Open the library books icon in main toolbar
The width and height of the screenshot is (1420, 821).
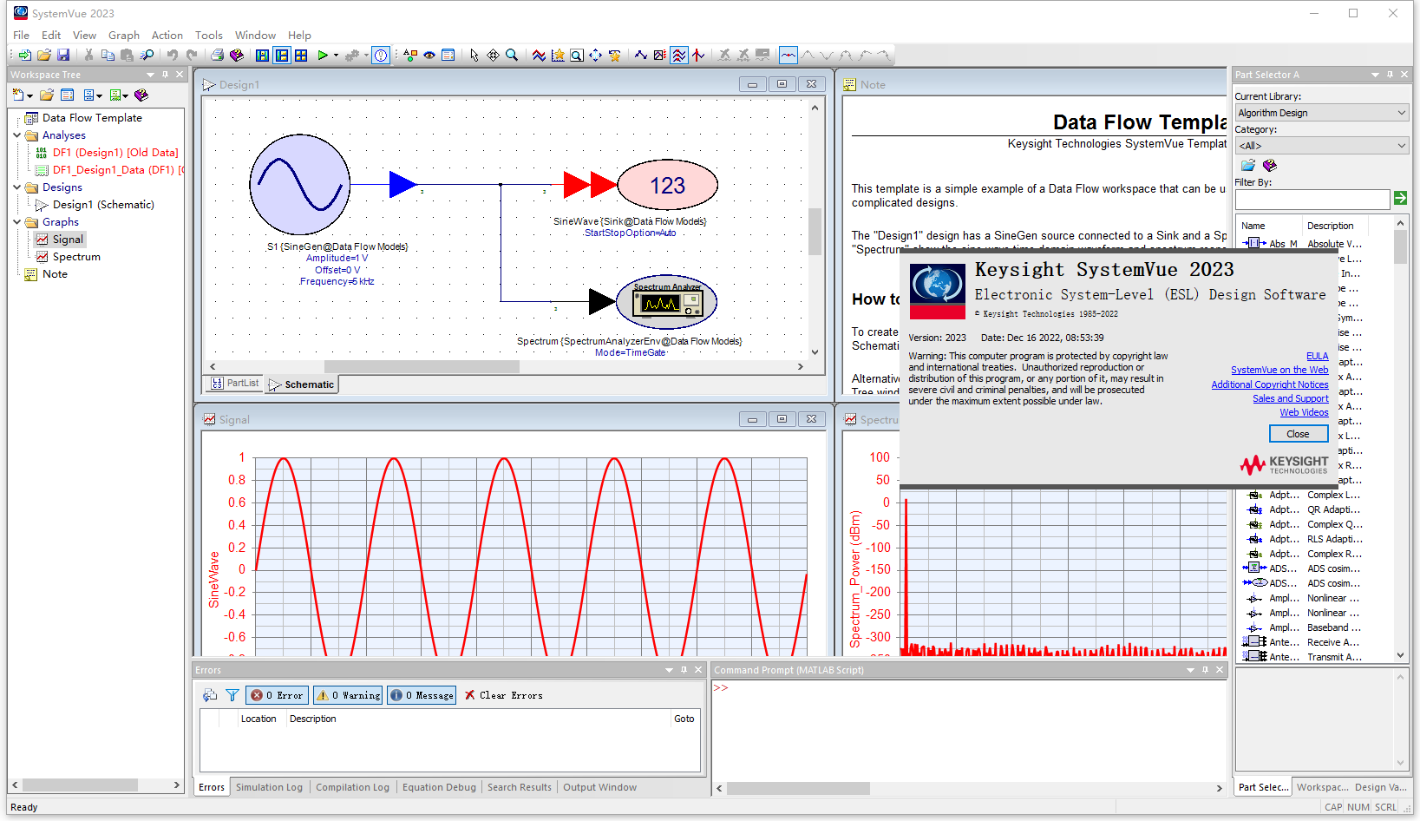point(237,56)
